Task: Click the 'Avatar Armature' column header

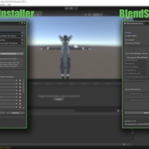Action: click(7, 77)
